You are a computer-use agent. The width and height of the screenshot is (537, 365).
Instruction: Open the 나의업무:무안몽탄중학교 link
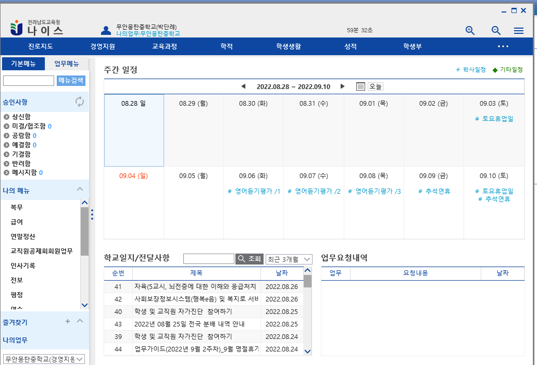pos(148,33)
